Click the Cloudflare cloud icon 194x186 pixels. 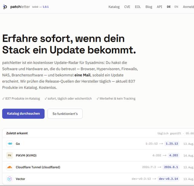10,167
